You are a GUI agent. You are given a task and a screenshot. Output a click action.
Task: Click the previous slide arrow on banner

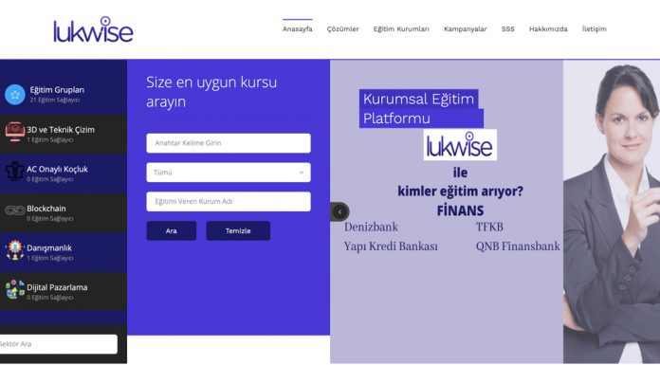(339, 211)
